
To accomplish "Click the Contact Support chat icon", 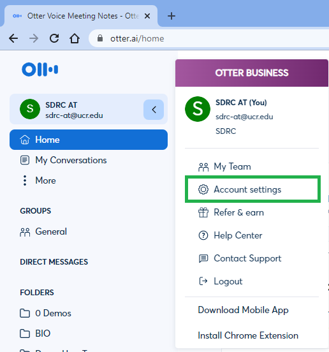I will tap(203, 259).
